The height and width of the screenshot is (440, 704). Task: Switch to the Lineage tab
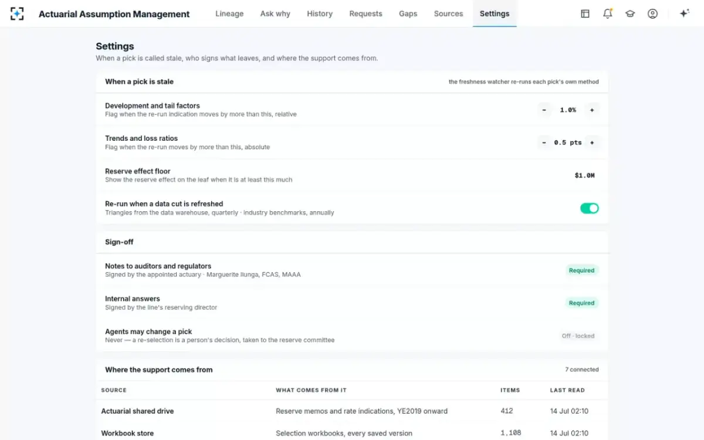pyautogui.click(x=229, y=13)
